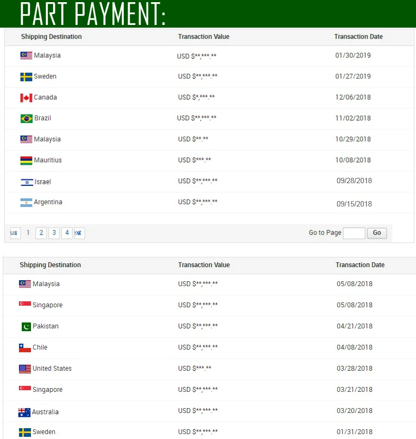
Task: Click the Argentina flag icon
Action: (x=26, y=203)
